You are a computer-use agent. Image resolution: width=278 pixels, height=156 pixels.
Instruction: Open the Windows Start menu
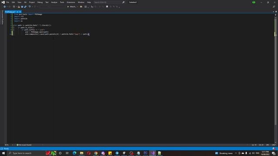(x=3, y=153)
